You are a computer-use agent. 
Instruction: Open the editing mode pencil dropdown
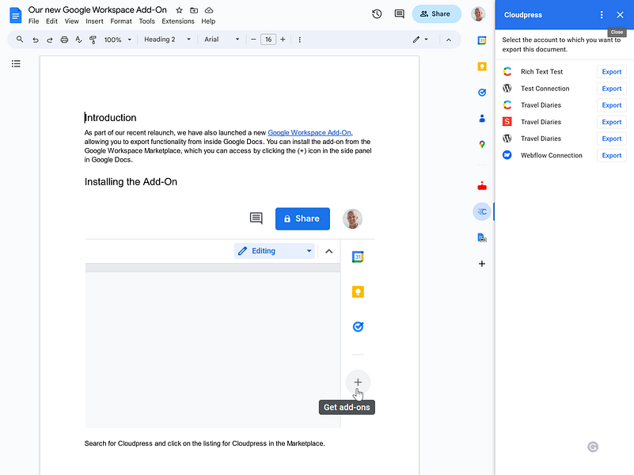coord(420,40)
